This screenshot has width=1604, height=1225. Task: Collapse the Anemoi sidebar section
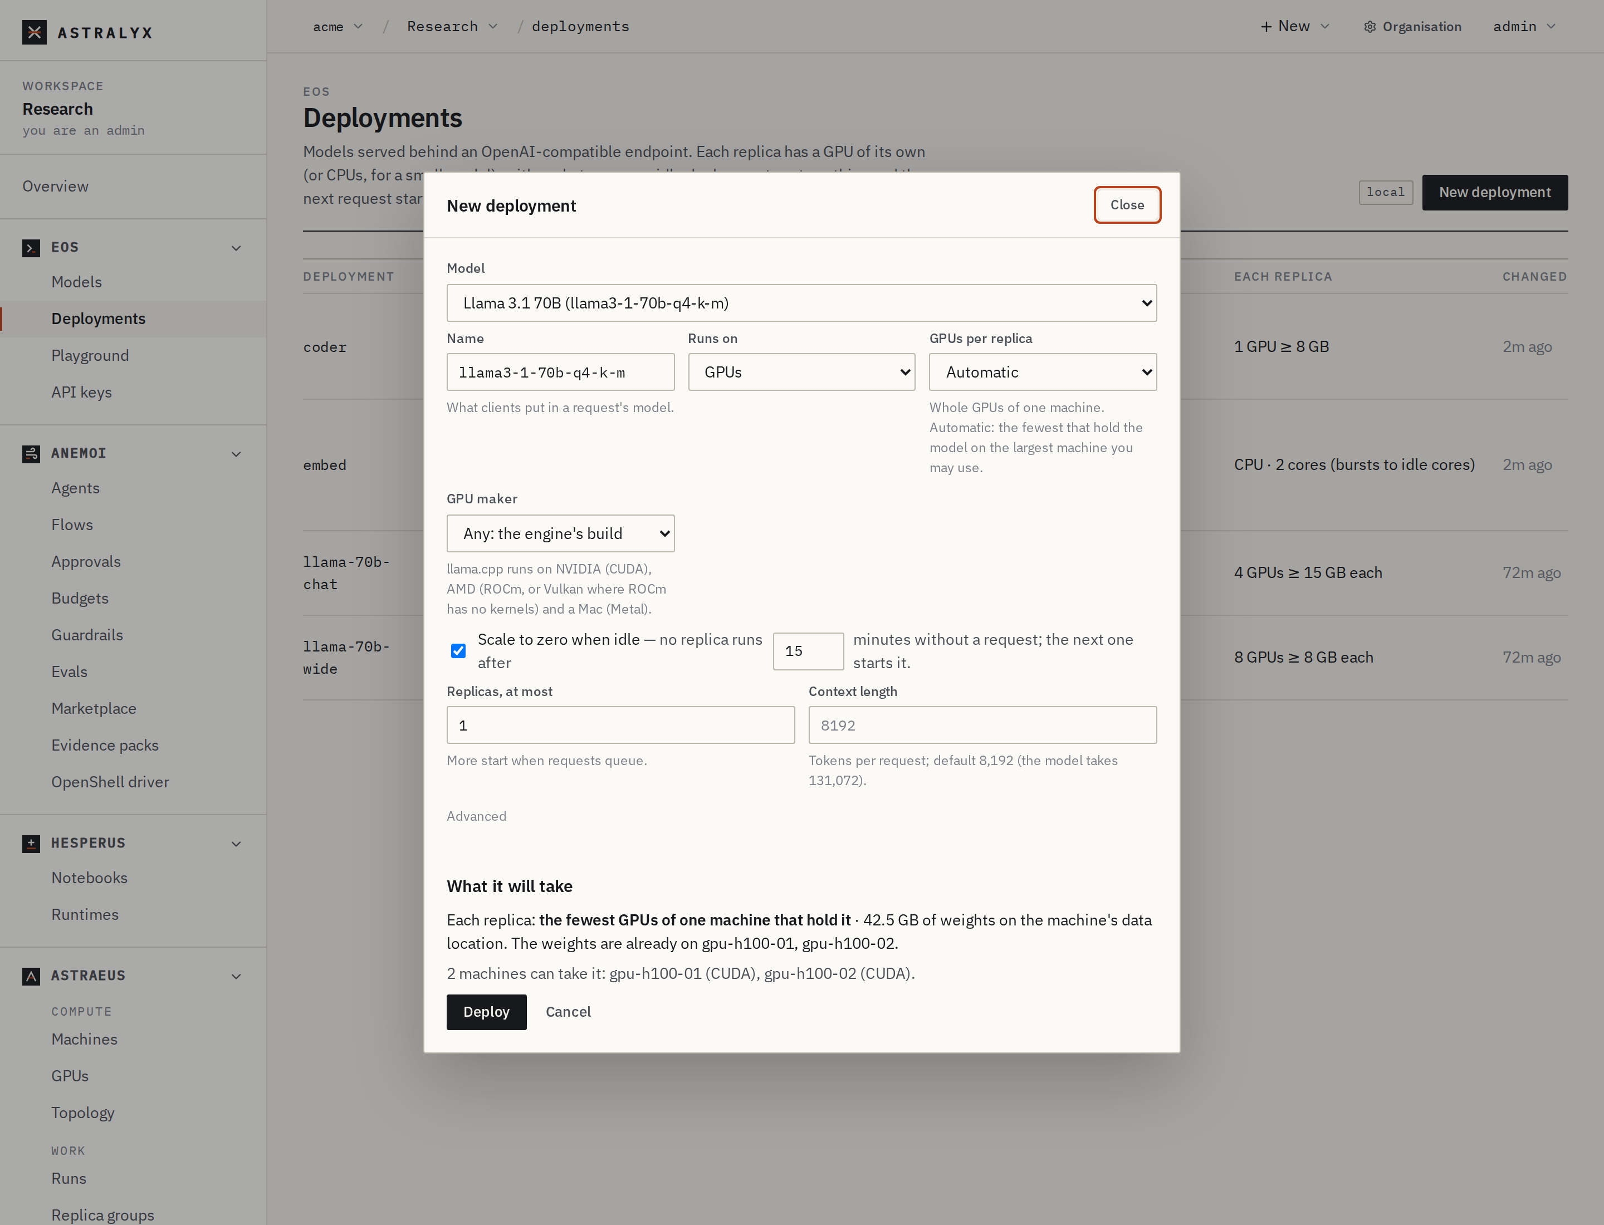(236, 454)
